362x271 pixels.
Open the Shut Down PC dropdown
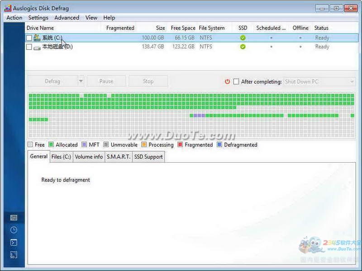click(319, 82)
